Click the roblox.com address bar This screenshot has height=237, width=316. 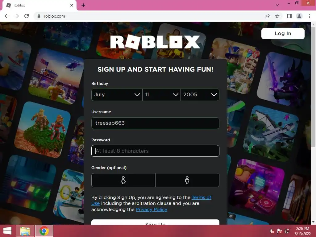(x=149, y=16)
